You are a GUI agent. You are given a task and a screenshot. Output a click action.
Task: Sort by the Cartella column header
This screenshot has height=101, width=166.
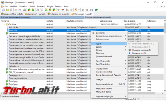56,21
